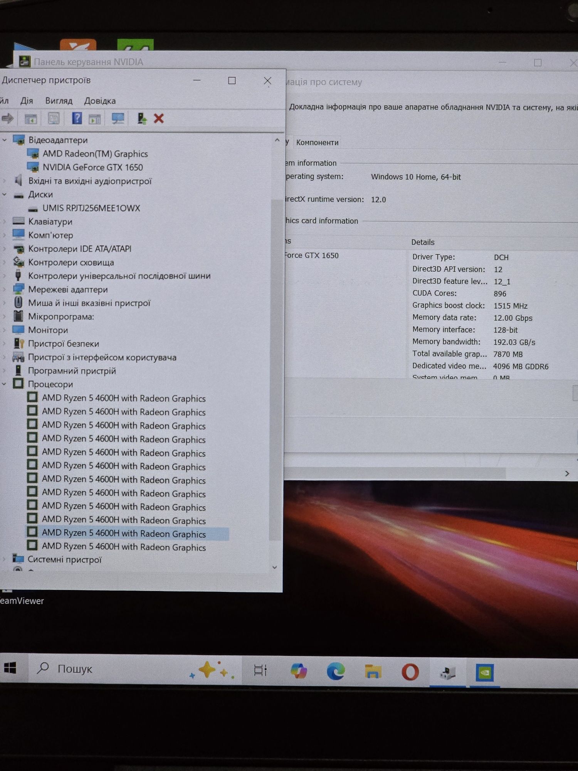Screen dimensions: 578x771
Task: Click the Details column header
Action: click(423, 242)
